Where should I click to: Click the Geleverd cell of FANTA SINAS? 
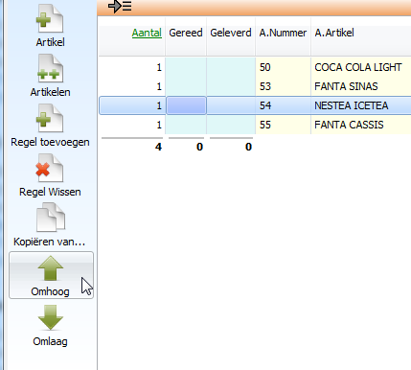(231, 86)
